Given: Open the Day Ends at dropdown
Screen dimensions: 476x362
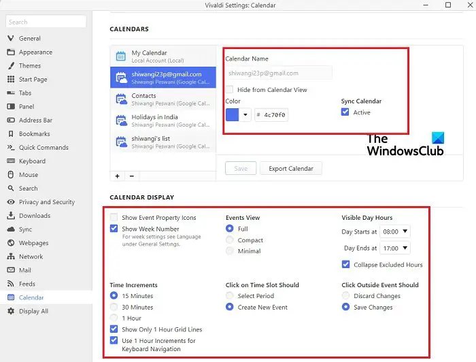Looking at the screenshot, I should pyautogui.click(x=395, y=248).
